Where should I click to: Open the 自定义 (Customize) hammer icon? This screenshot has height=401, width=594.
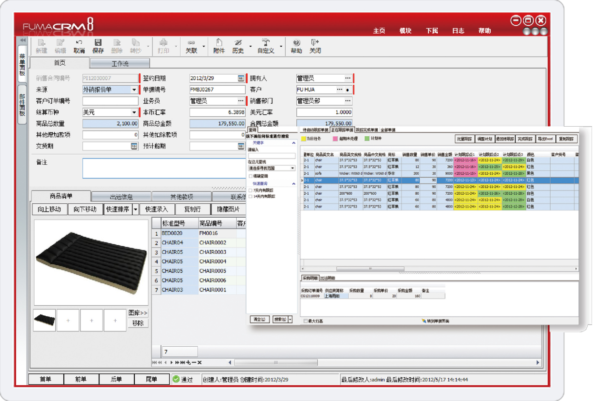point(265,43)
